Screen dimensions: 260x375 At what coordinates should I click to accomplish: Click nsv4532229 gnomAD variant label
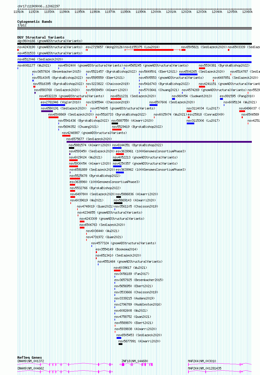[72, 96]
